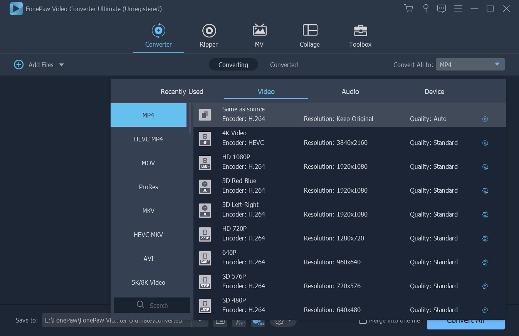Click the 3D Left-Right preset icon

[x=205, y=210]
